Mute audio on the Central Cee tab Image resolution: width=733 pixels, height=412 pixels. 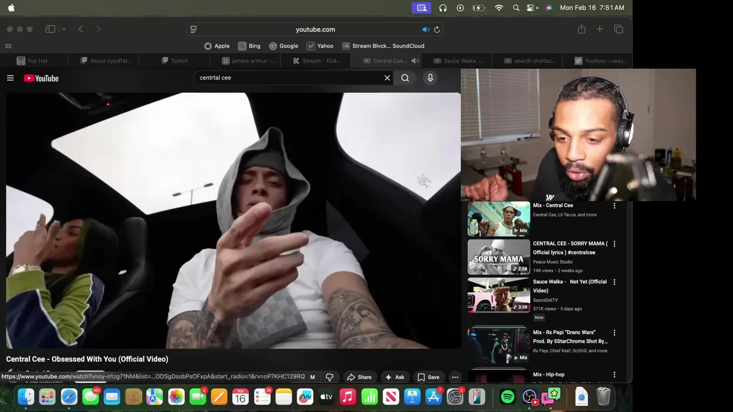click(x=415, y=61)
